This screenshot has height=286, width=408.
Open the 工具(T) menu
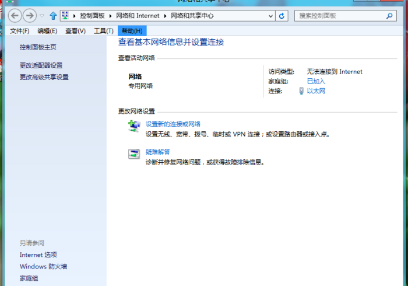pos(104,31)
